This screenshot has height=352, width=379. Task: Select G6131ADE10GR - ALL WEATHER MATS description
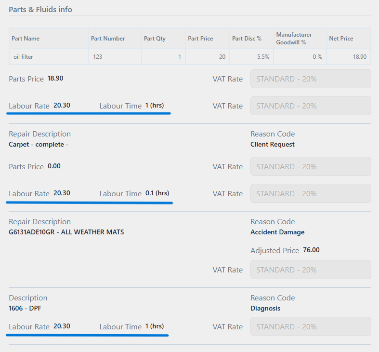[66, 232]
